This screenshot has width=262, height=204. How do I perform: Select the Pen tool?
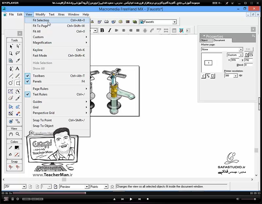pos(11,69)
